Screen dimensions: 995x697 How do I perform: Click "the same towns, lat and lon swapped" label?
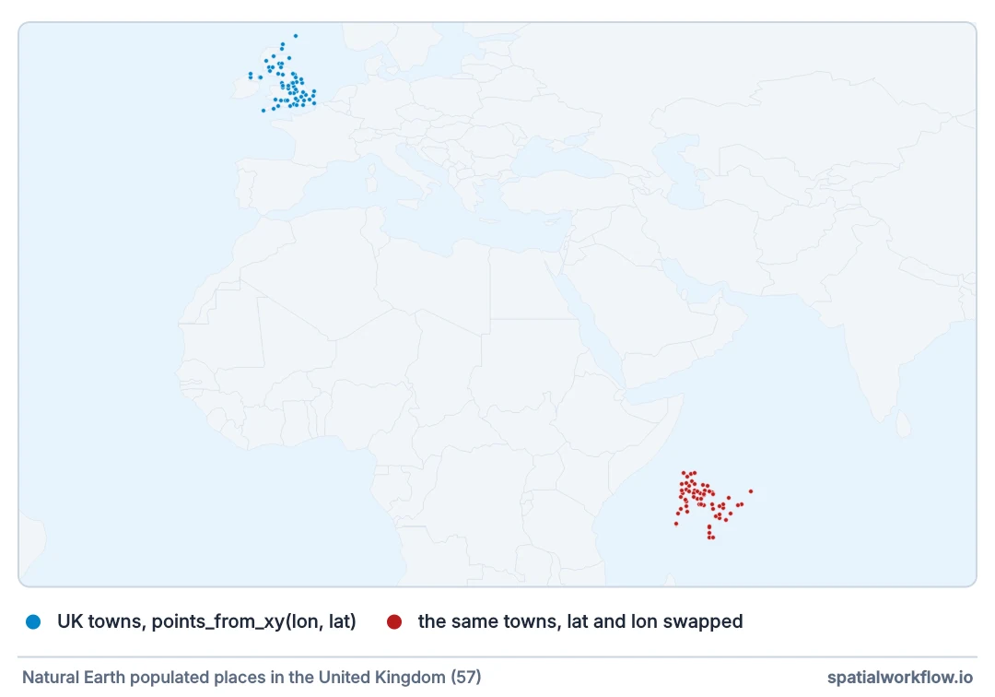point(580,621)
